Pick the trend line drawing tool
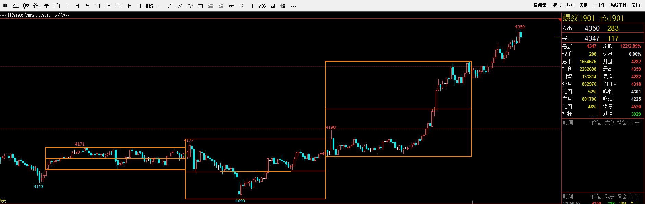 pos(170,6)
